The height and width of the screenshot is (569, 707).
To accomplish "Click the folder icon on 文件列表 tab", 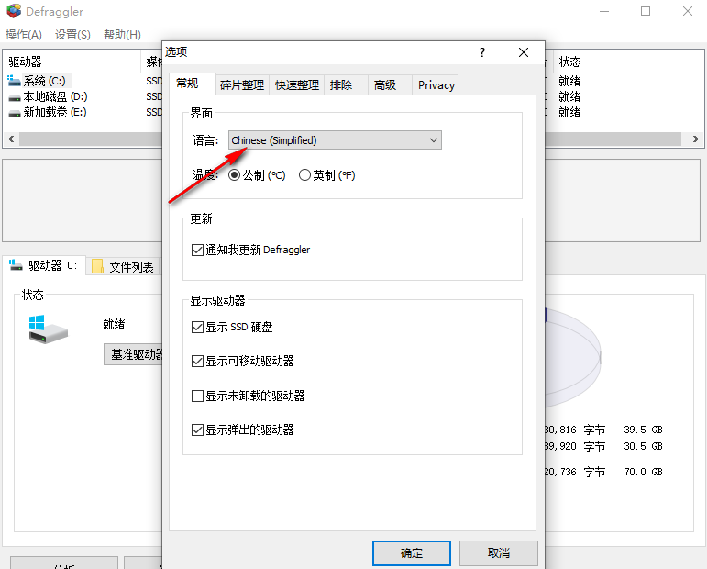I will point(97,266).
